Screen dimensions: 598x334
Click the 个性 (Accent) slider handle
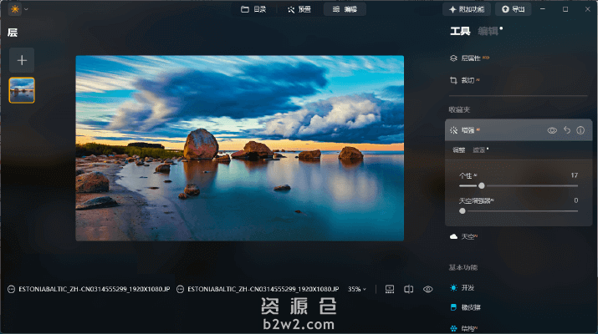tap(482, 185)
